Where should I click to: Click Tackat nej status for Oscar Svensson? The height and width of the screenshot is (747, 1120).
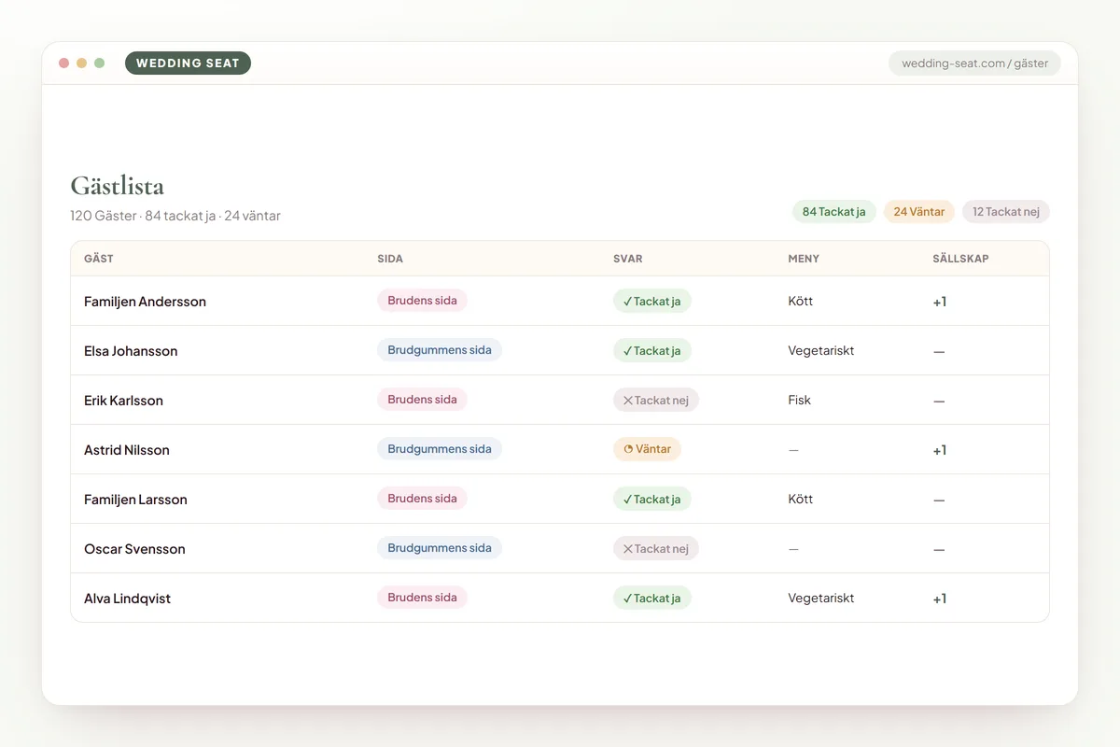(x=656, y=549)
